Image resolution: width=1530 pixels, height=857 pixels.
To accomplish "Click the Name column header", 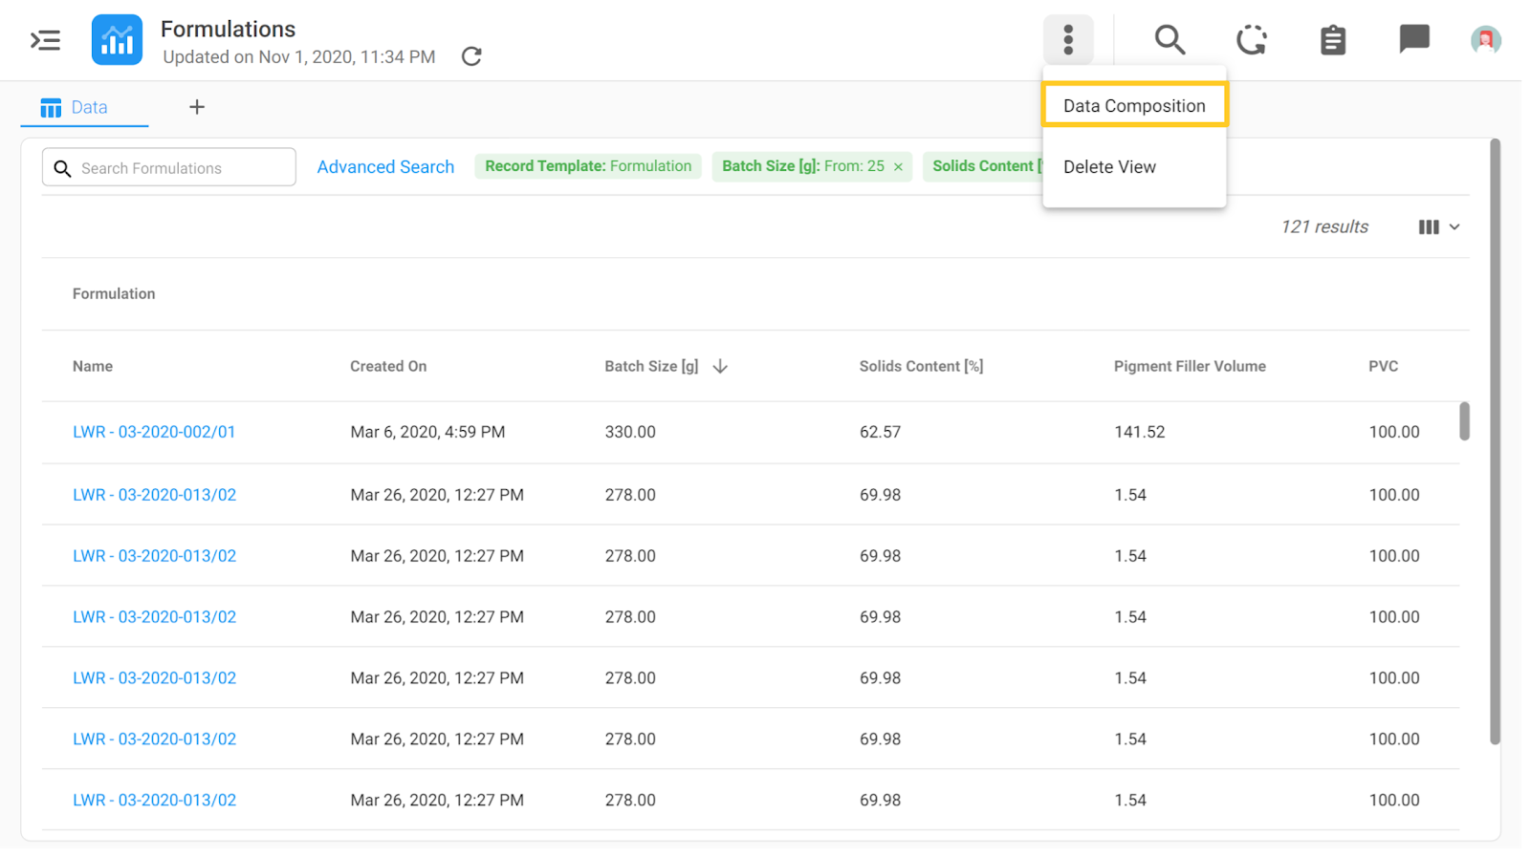I will click(x=93, y=366).
